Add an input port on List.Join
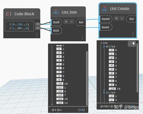Viewport: 143px width, 114px height. tap(66, 22)
